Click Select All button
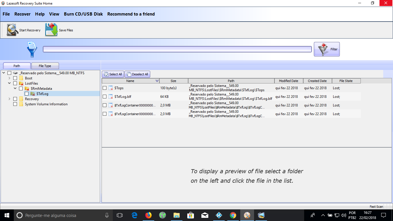The width and height of the screenshot is (393, 221). [x=113, y=74]
